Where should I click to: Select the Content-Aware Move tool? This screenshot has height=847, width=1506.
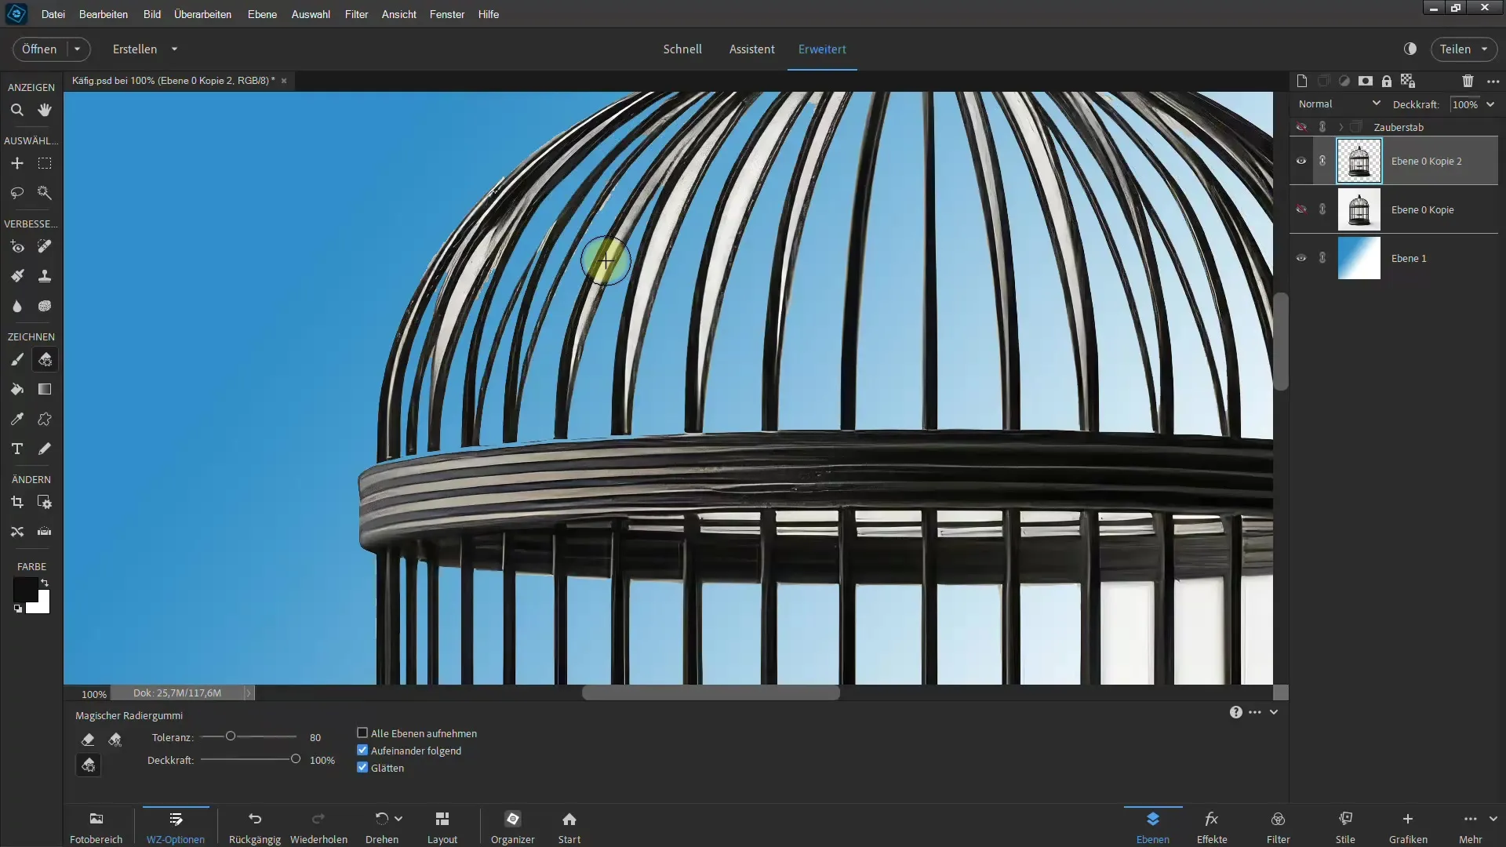coord(16,532)
